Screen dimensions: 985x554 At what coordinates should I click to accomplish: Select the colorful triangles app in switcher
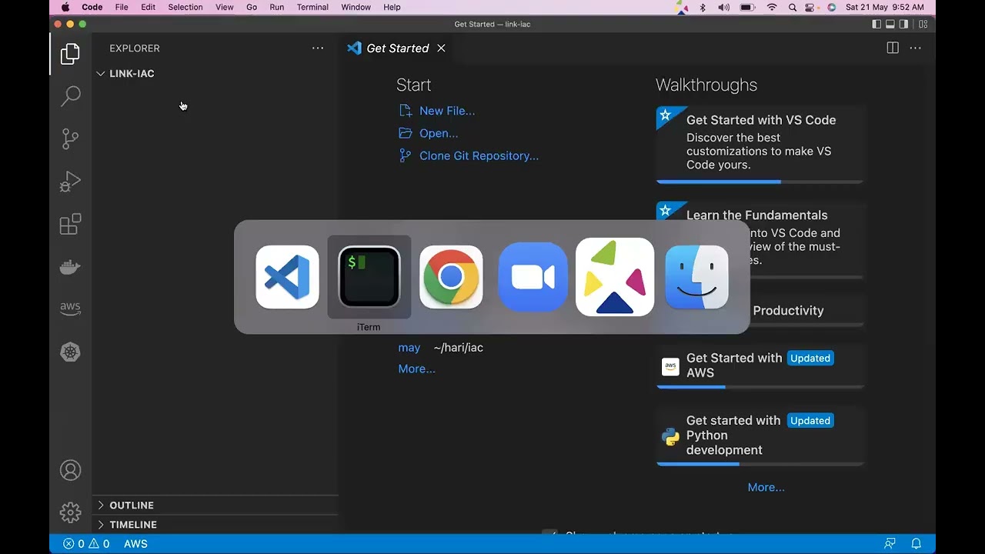615,277
